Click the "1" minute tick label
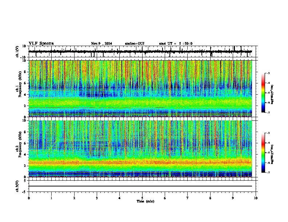Viewport: 288px width, 222px height. click(52, 198)
